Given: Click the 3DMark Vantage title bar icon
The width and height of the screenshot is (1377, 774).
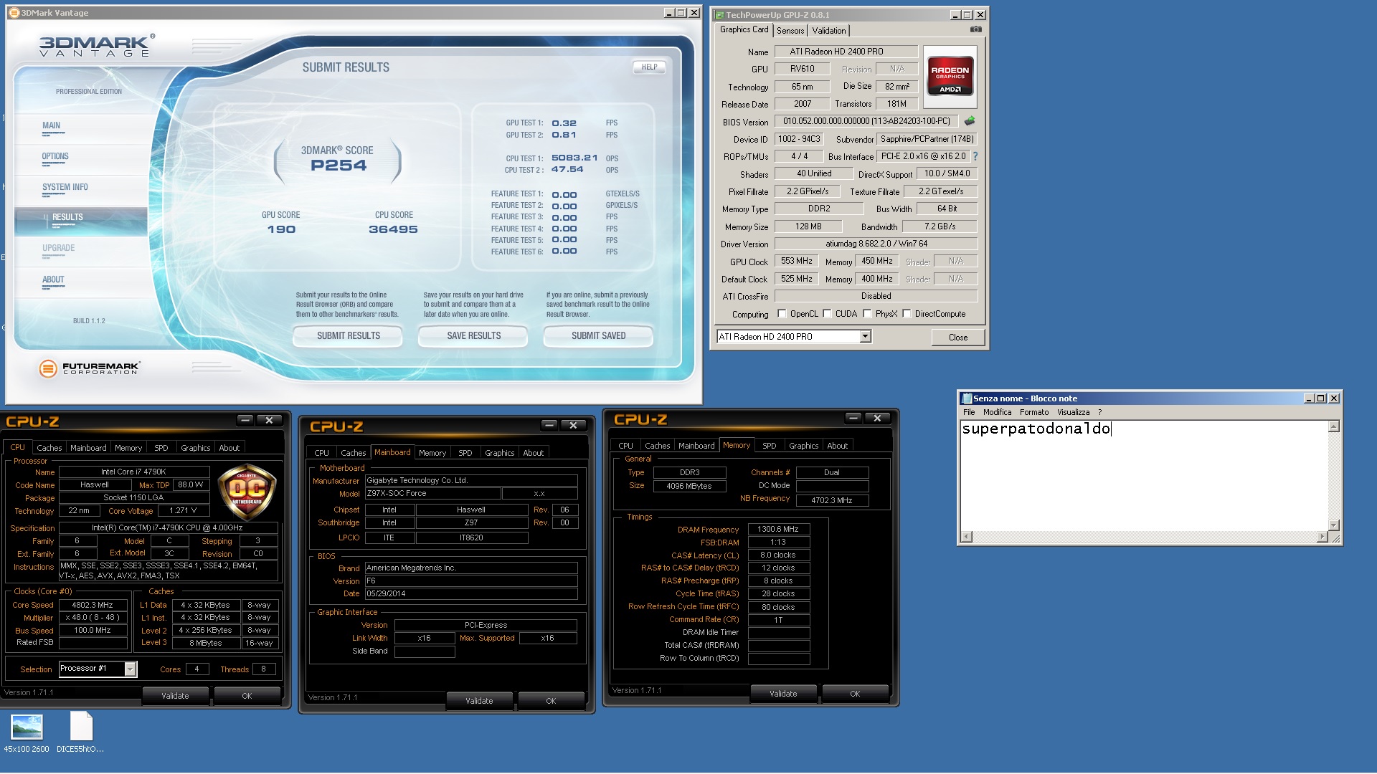Looking at the screenshot, I should click(14, 13).
